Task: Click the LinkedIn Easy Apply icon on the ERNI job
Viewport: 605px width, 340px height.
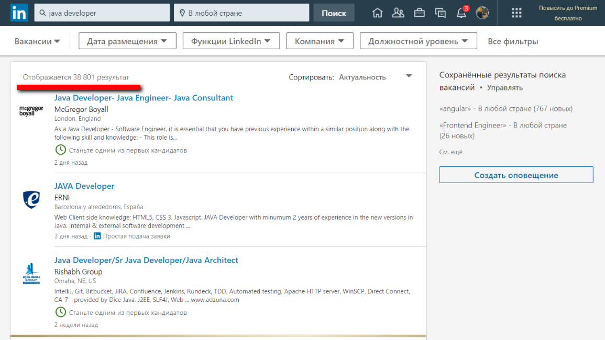Action: click(97, 236)
